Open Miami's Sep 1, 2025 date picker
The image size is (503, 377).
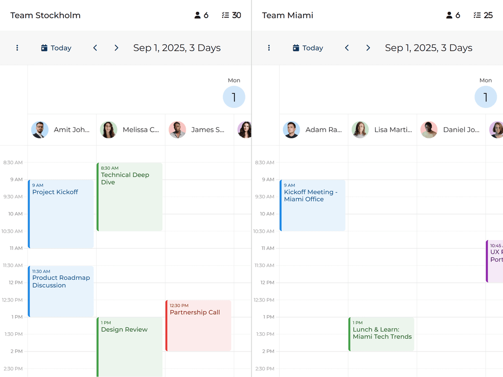[x=428, y=48]
